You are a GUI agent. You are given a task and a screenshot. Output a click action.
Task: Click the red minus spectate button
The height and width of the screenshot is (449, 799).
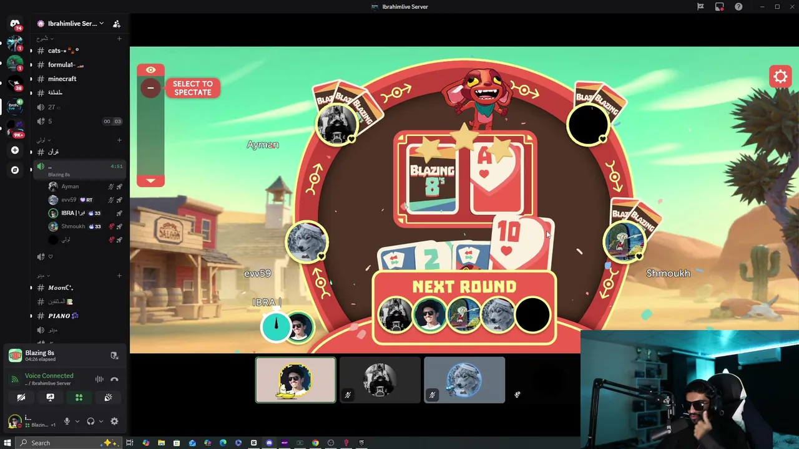tap(150, 88)
